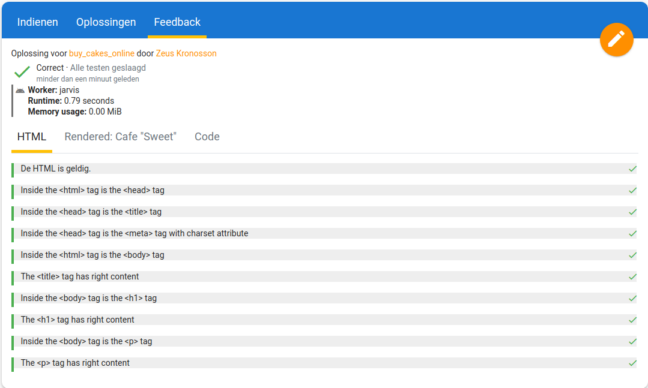Click the checkmark on the body tag test
This screenshot has width=648, height=388.
coord(632,255)
